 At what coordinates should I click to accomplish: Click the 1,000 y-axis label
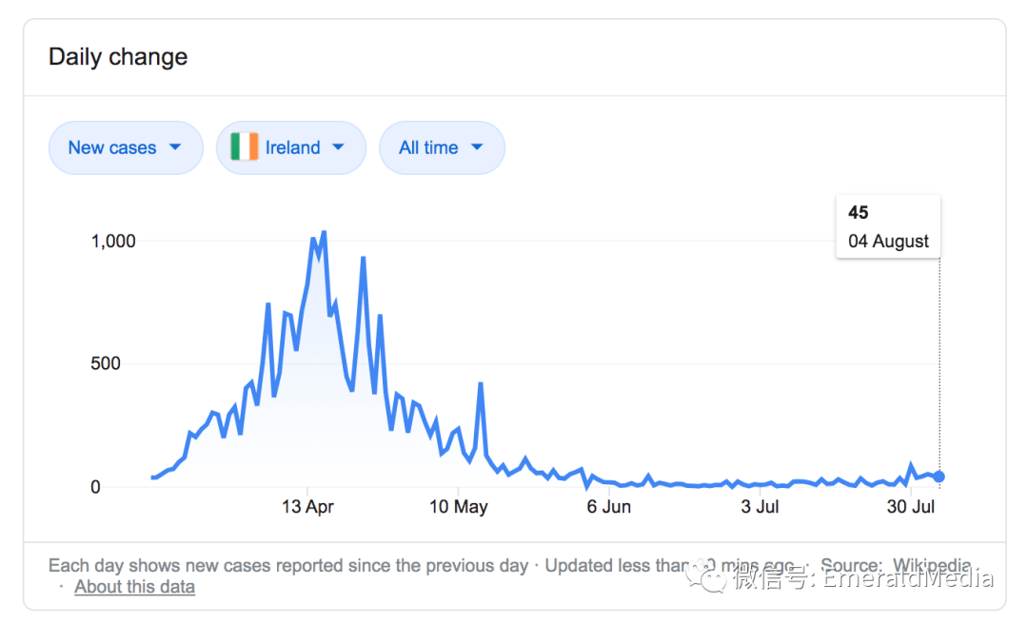click(112, 241)
